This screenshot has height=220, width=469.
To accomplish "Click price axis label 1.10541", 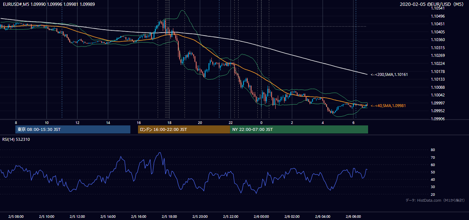I will point(437,8).
